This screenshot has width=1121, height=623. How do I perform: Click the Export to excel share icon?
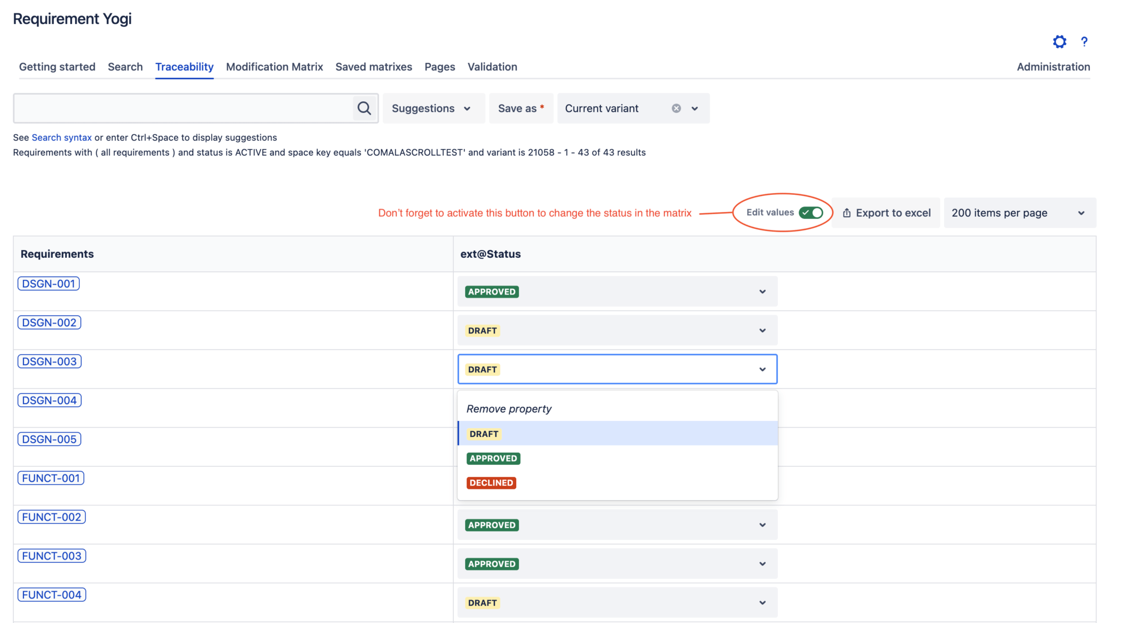point(846,212)
